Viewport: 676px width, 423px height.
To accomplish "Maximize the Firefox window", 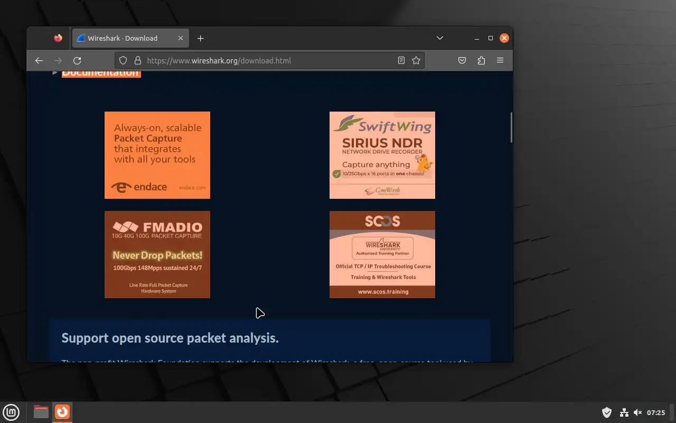I will [491, 38].
